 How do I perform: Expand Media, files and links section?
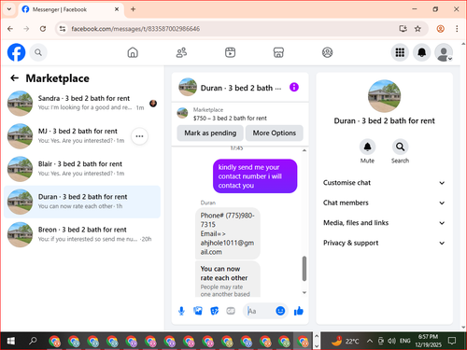pos(384,223)
